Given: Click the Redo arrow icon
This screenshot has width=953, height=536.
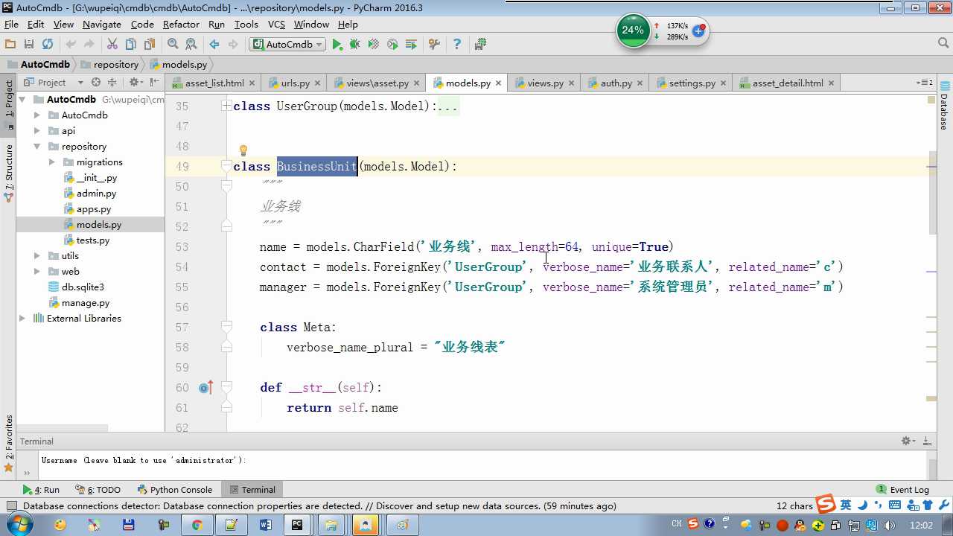Looking at the screenshot, I should (x=89, y=45).
